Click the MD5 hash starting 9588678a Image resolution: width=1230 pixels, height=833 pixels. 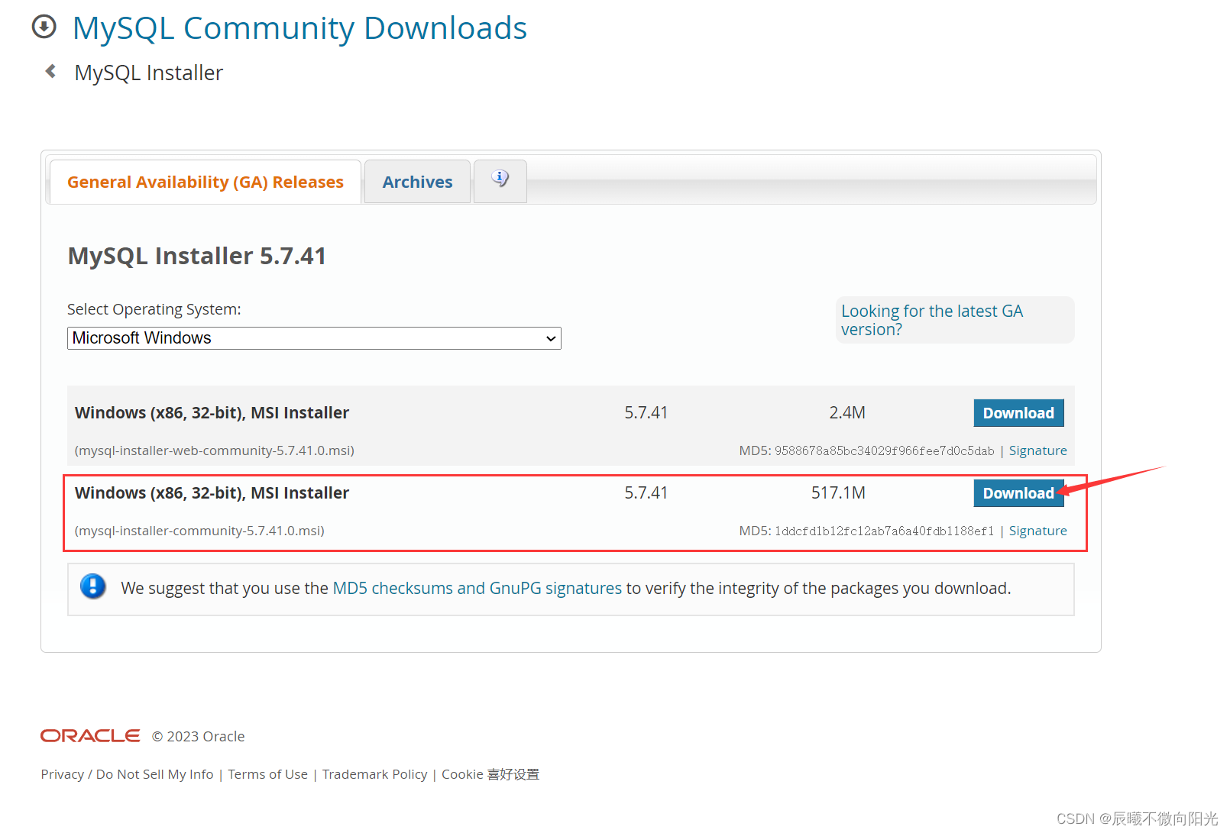(x=885, y=450)
